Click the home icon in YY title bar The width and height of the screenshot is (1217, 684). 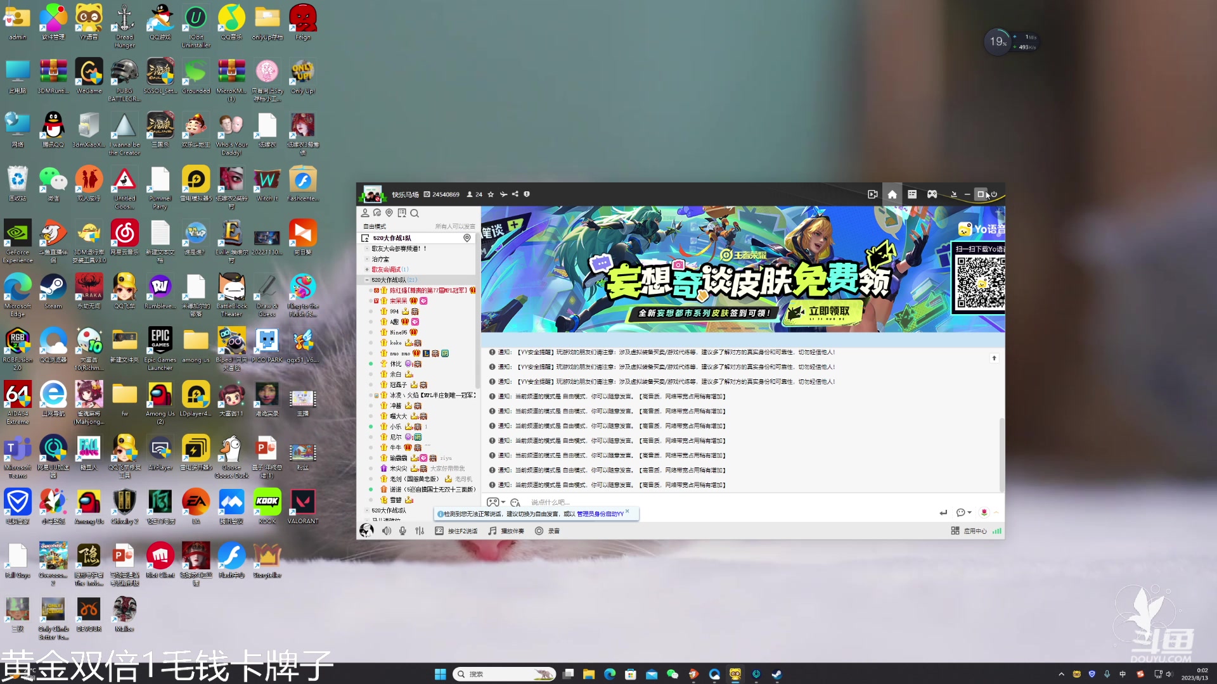coord(892,194)
